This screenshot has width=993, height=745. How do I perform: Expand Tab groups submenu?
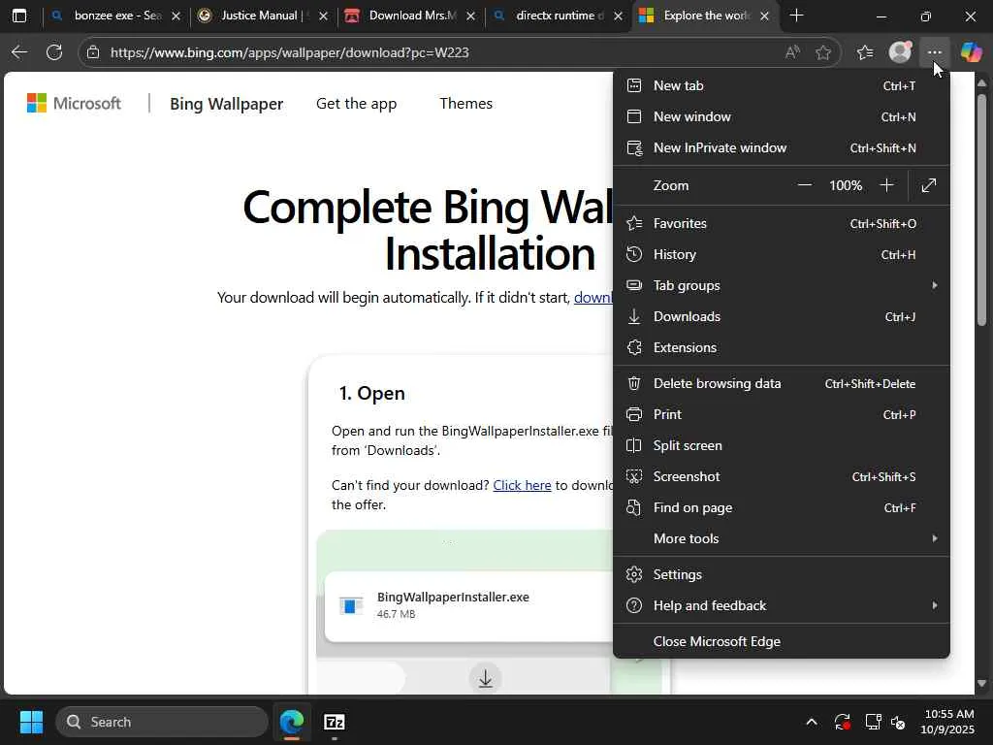(782, 286)
